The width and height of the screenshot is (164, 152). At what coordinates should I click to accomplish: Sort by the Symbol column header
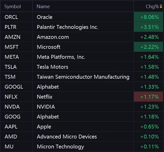13,7
